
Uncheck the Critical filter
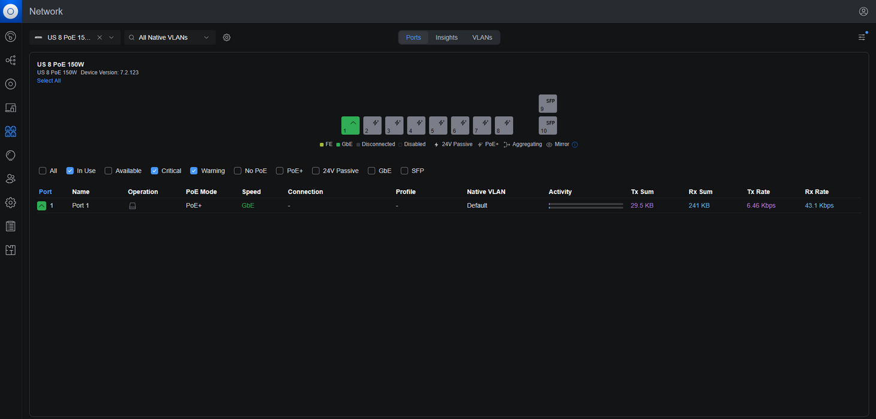pos(155,171)
